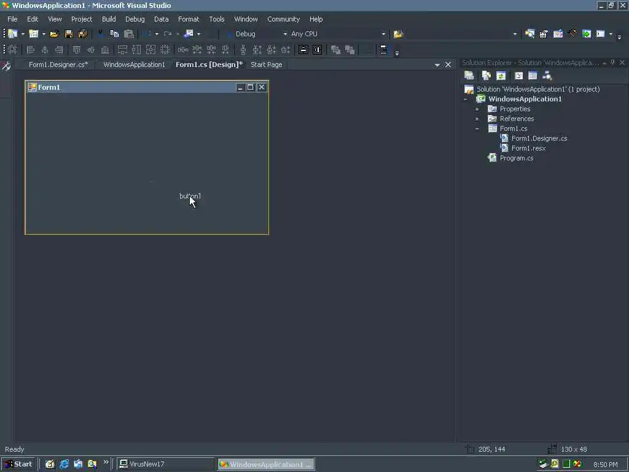629x472 pixels.
Task: Click the Open File folder icon
Action: (54, 34)
